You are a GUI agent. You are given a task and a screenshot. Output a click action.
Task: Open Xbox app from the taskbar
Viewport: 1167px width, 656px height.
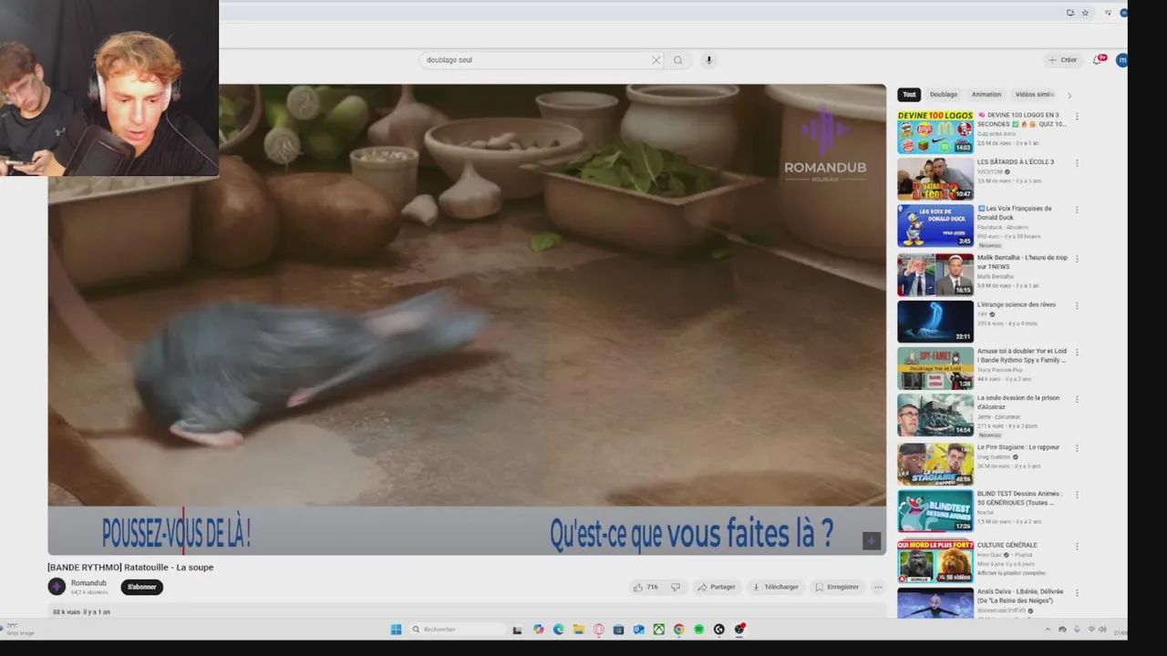(x=659, y=630)
